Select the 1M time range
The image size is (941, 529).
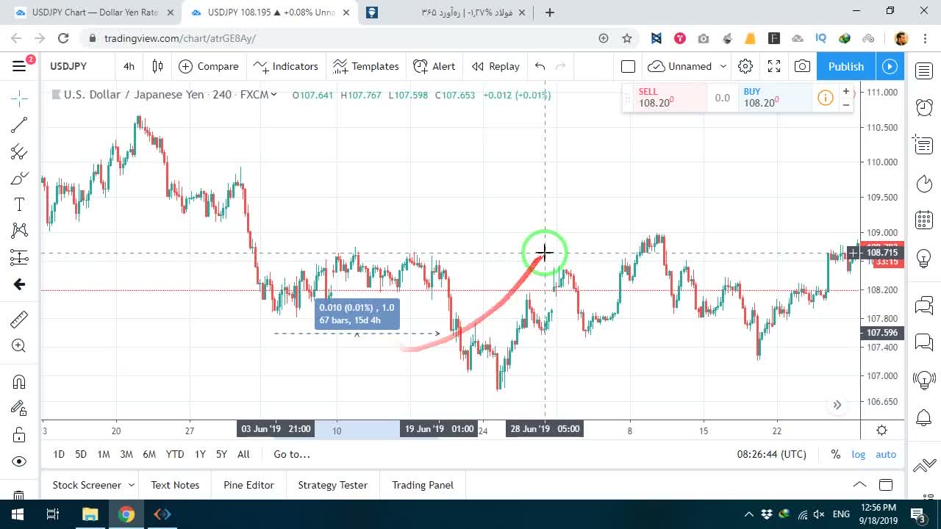[104, 454]
